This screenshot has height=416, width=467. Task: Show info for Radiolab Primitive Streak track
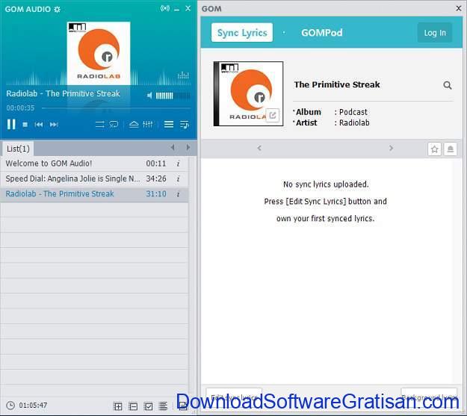178,194
